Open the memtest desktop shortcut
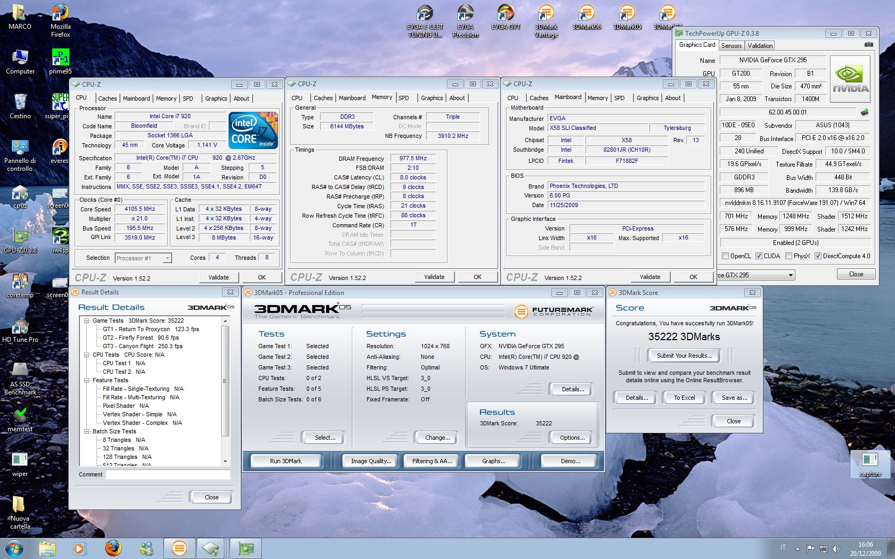Screen dimensions: 895x559 20,420
